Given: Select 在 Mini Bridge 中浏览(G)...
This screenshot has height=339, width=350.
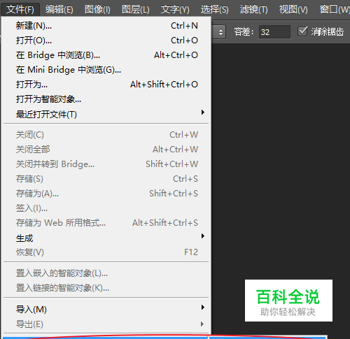Looking at the screenshot, I should click(x=106, y=70).
